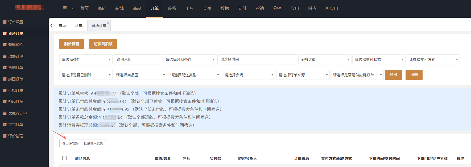Tick the select-all checkbox in table header

[x=64, y=158]
